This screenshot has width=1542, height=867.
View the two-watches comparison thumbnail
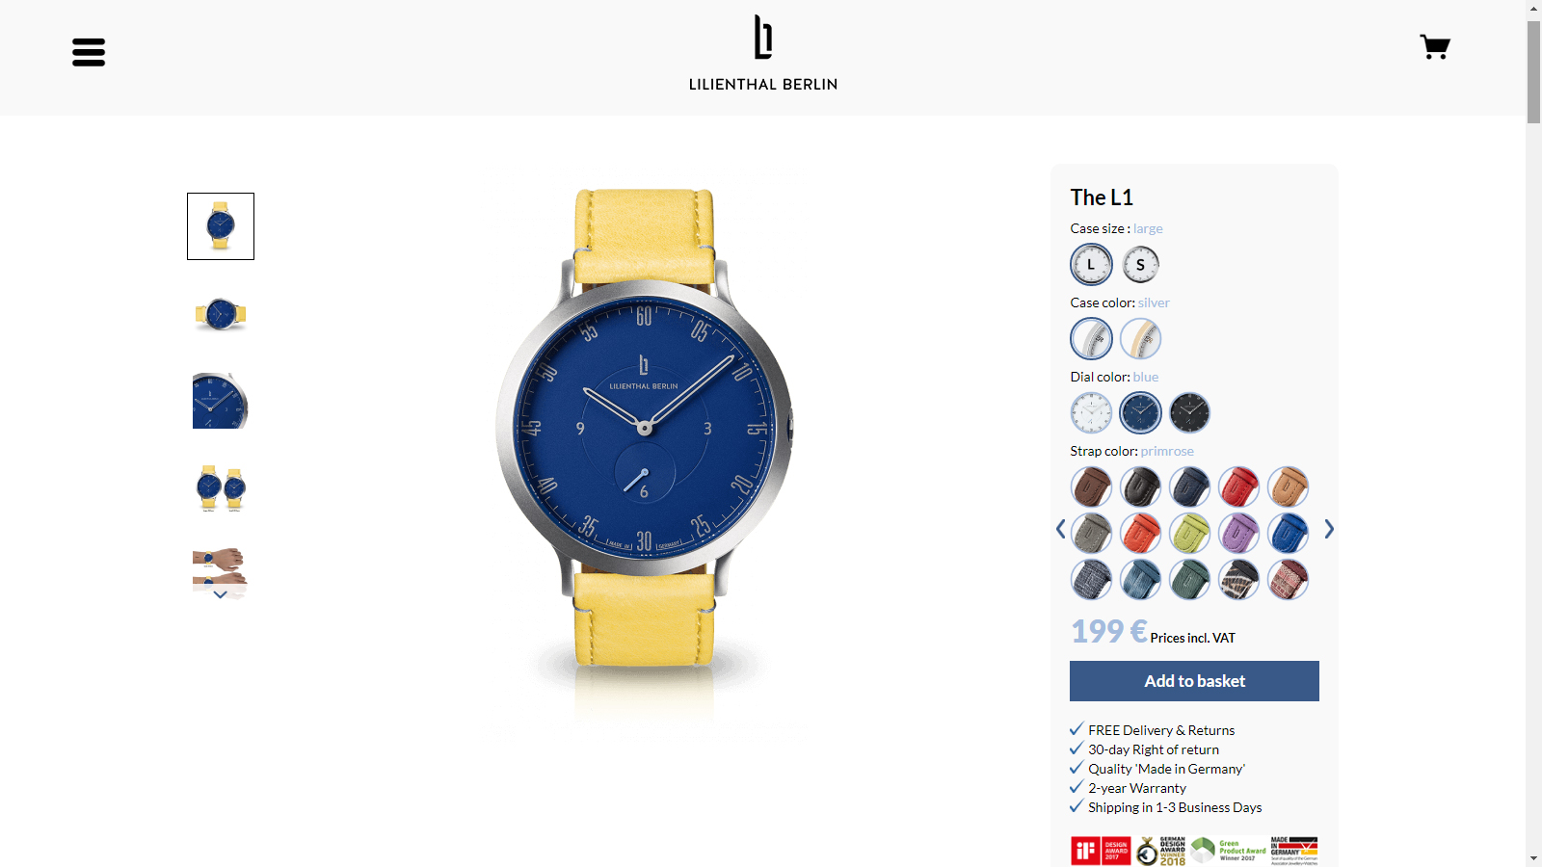[221, 486]
